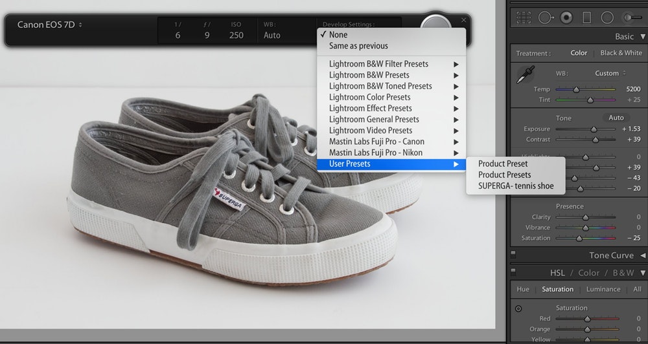
Task: Select the Crop Overlay tool
Action: pyautogui.click(x=523, y=17)
